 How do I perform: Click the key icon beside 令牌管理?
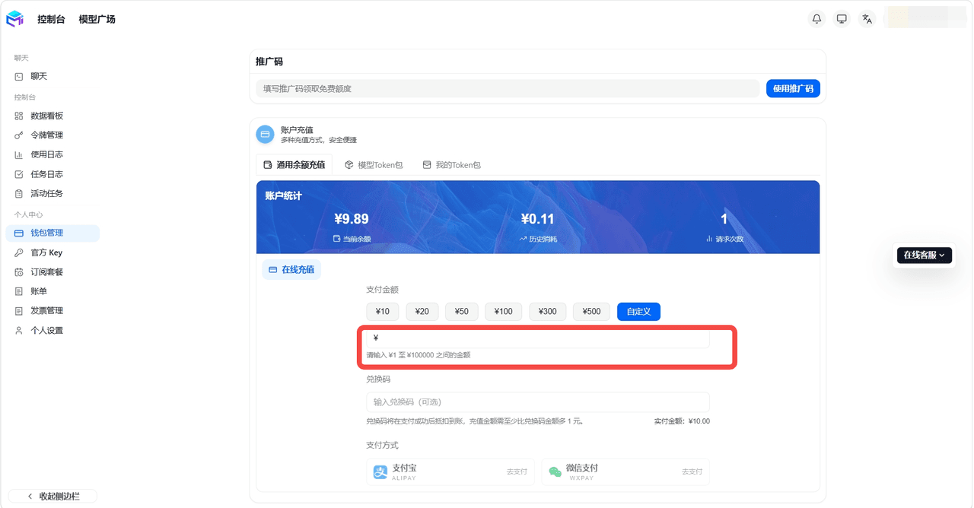click(x=19, y=135)
